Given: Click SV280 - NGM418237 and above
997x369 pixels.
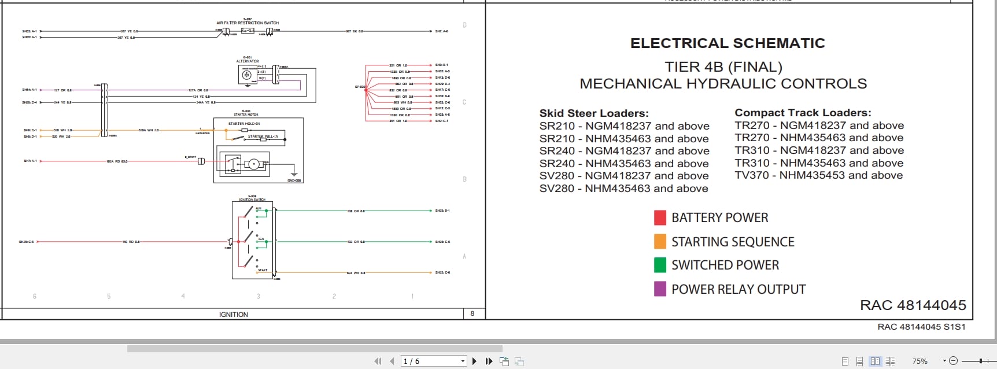Looking at the screenshot, I should point(624,176).
